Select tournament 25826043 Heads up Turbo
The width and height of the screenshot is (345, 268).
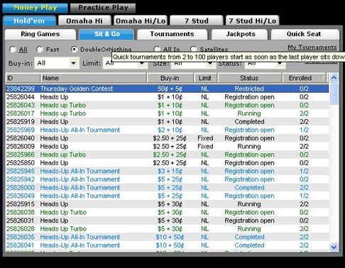click(x=167, y=105)
